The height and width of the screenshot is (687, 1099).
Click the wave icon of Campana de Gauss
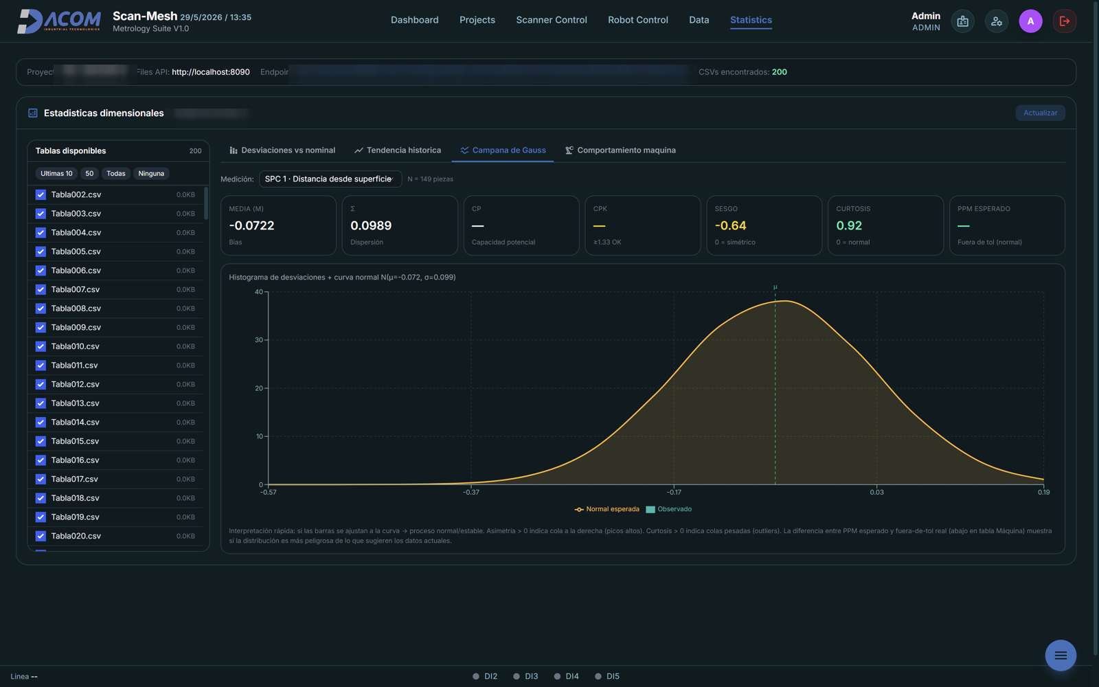click(464, 150)
